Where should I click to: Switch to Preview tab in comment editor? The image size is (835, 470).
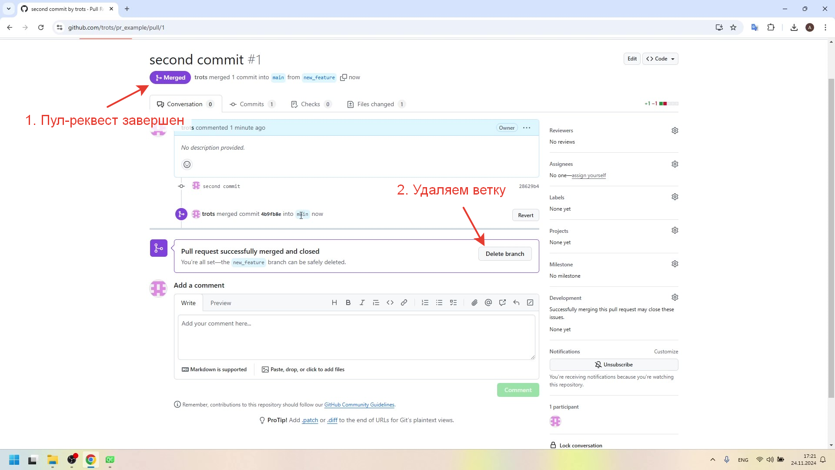pos(221,303)
